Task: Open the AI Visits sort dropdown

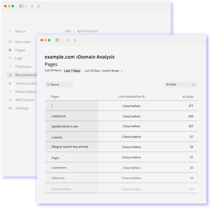Action: 180,84
